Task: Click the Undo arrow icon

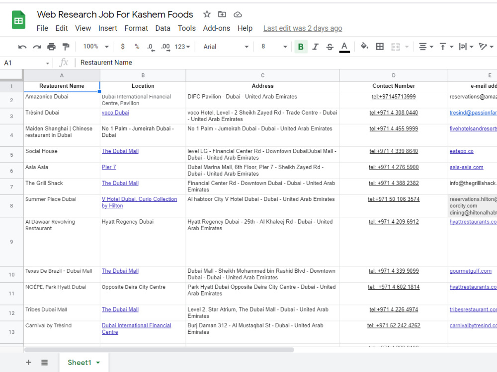Action: pos(22,47)
